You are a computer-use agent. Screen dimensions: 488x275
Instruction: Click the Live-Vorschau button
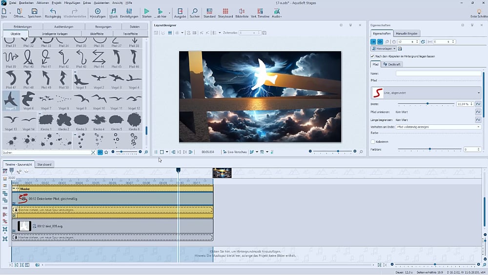(235, 152)
